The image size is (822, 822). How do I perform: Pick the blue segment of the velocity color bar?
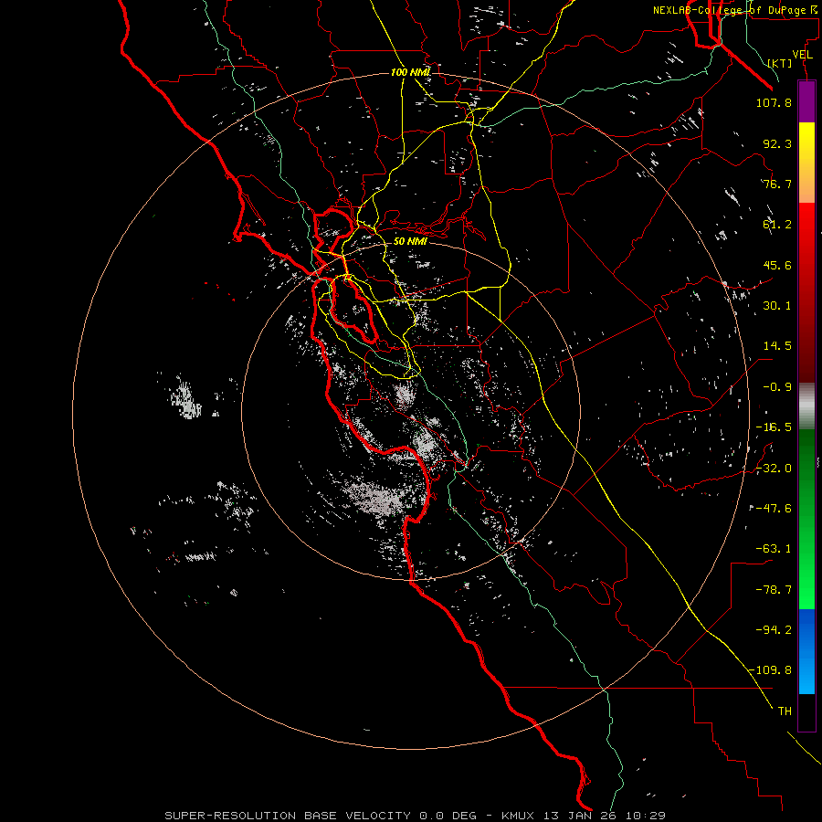(806, 651)
